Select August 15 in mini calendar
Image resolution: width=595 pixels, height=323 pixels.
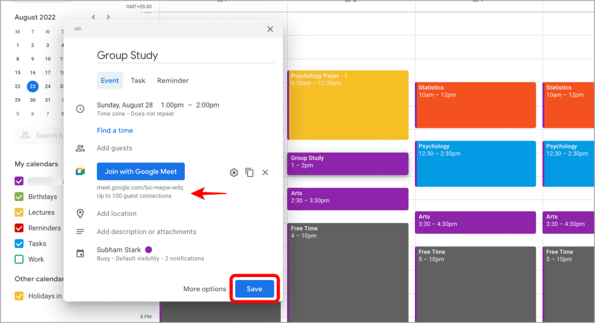(17, 73)
